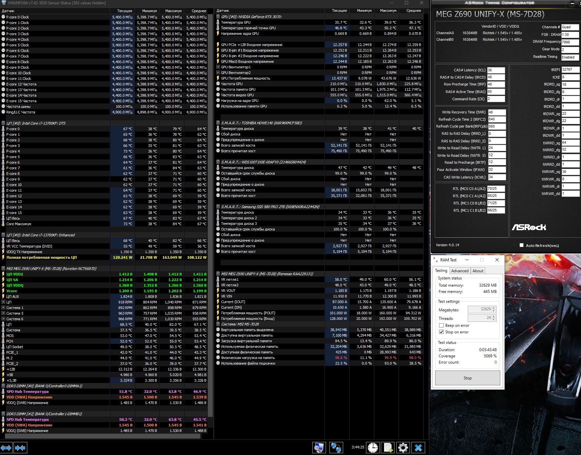Click the Megabytes field in RAM Test
The width and height of the screenshot is (581, 455).
[480, 309]
